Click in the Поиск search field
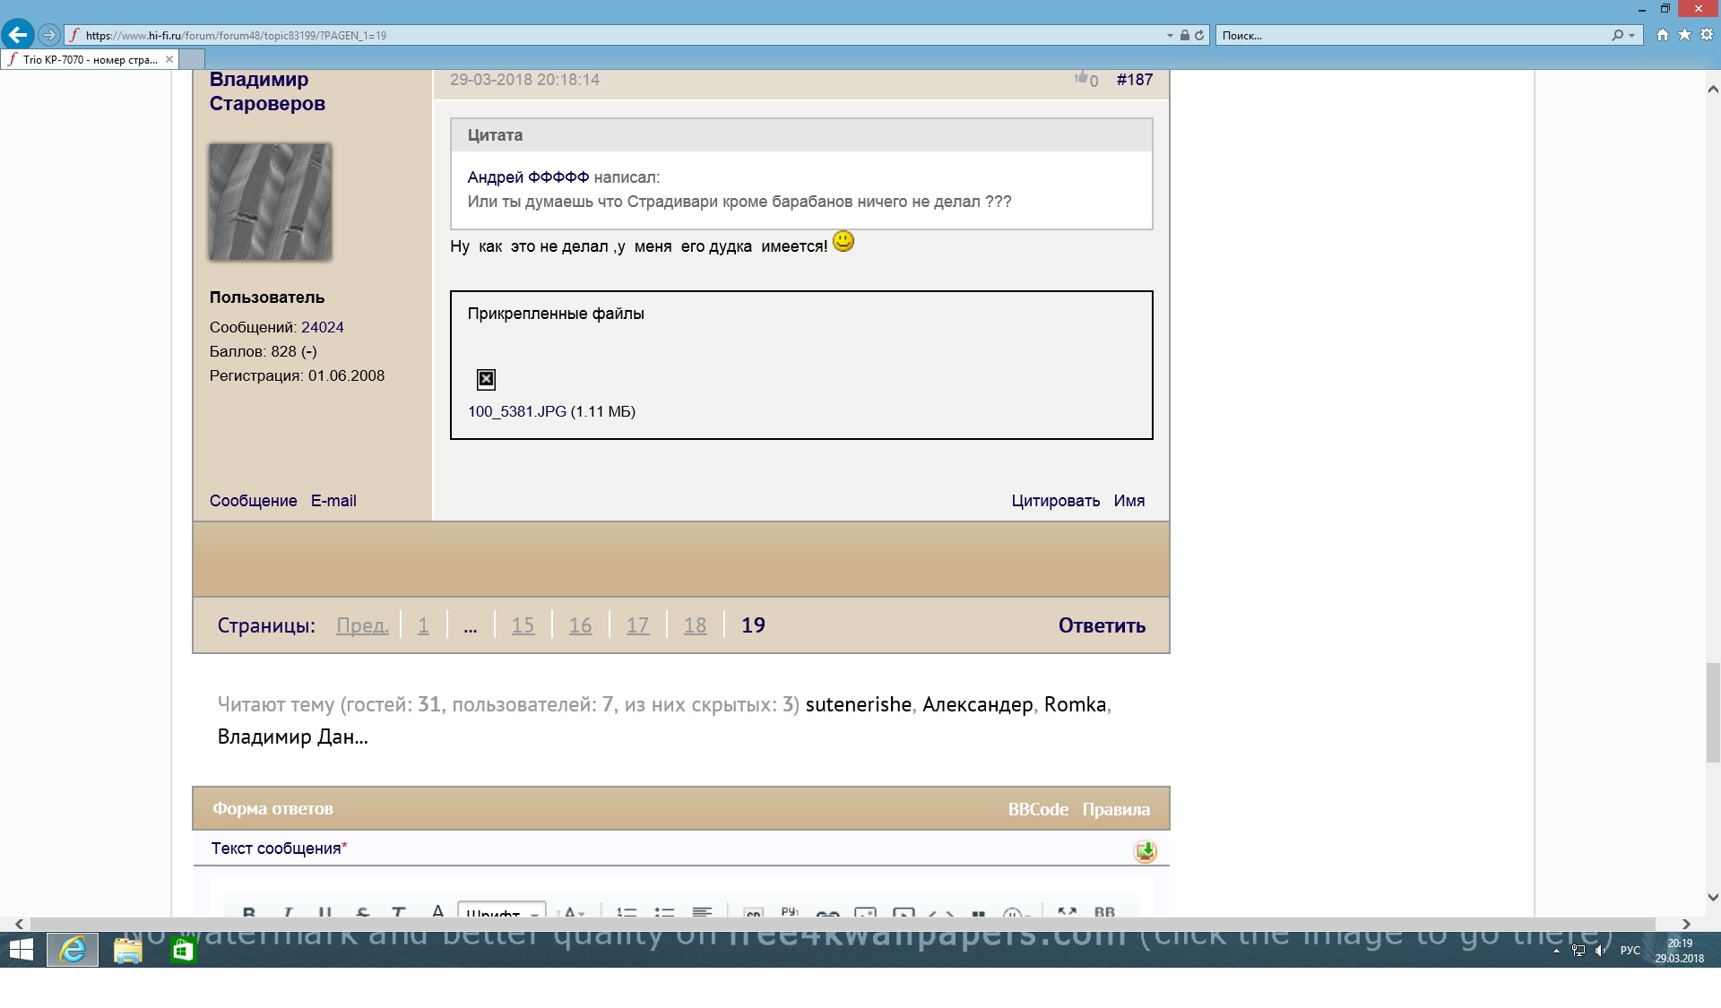1721x1008 pixels. 1412,36
